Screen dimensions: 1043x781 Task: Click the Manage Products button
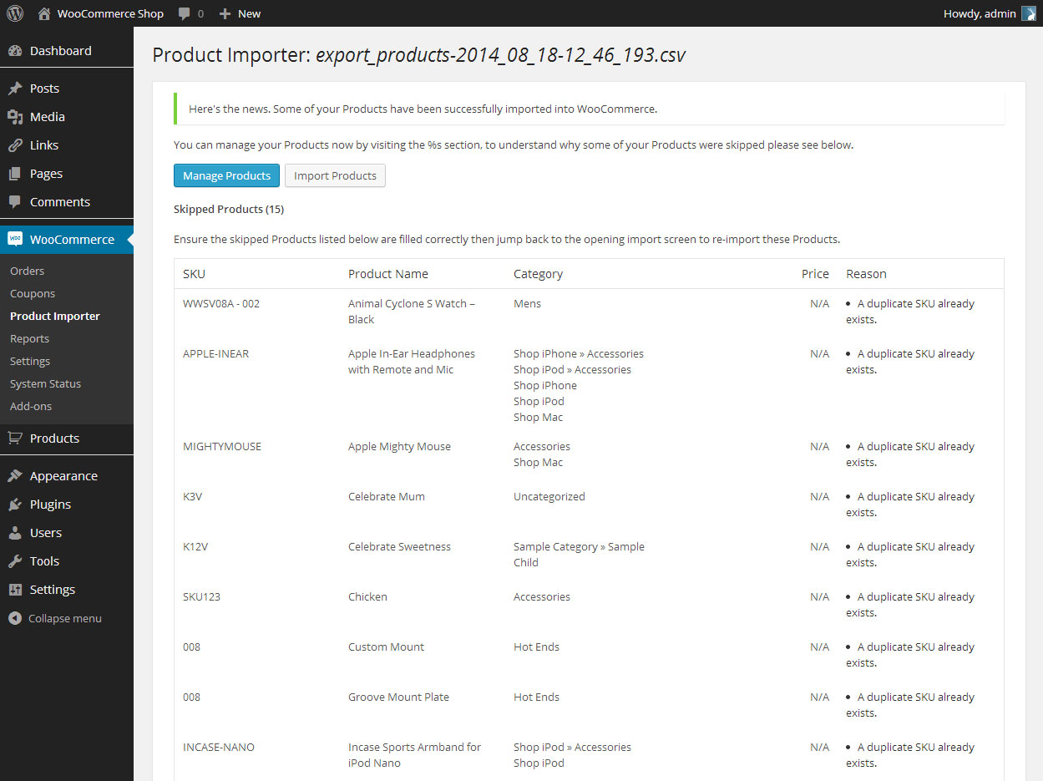[x=226, y=175]
